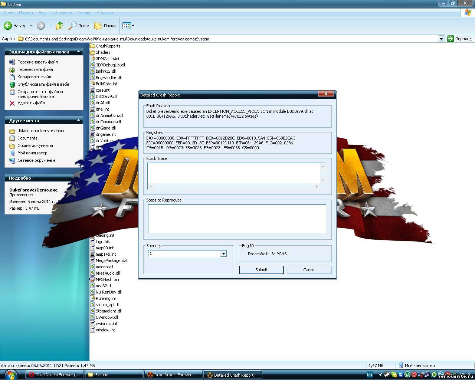Open the Сервис menu

tap(84, 13)
